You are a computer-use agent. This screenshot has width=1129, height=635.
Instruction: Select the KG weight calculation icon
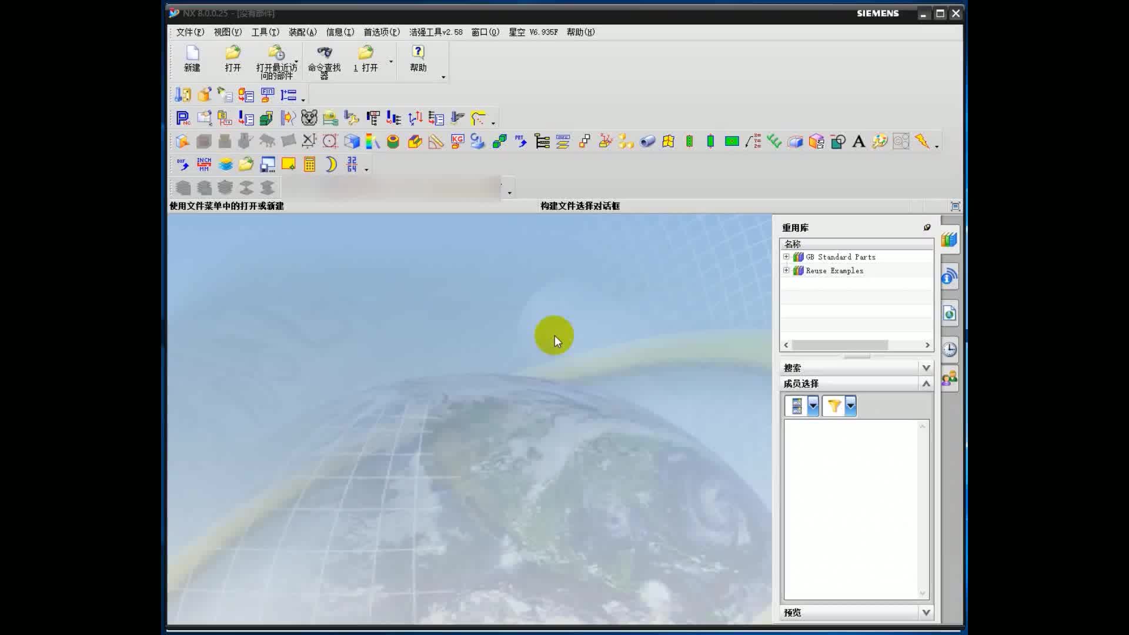pyautogui.click(x=457, y=141)
